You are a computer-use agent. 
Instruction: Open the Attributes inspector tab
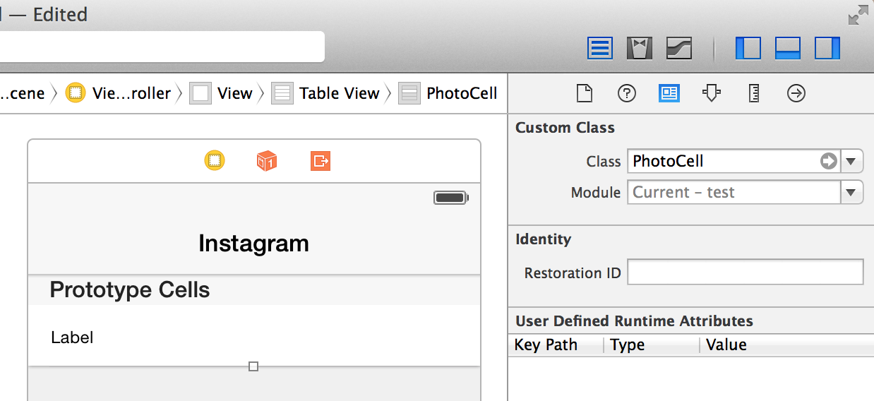click(711, 93)
